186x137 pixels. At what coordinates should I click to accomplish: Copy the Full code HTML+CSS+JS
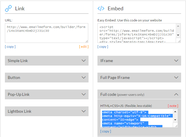point(106,131)
